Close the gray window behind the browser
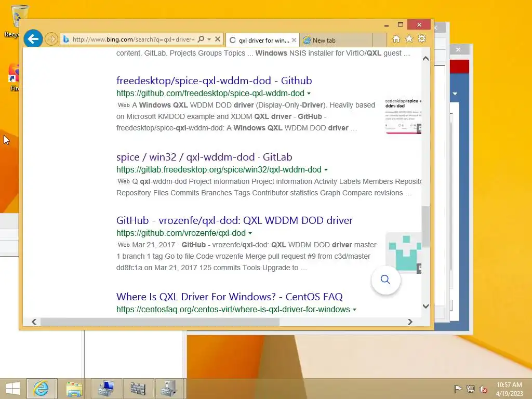 pyautogui.click(x=458, y=49)
